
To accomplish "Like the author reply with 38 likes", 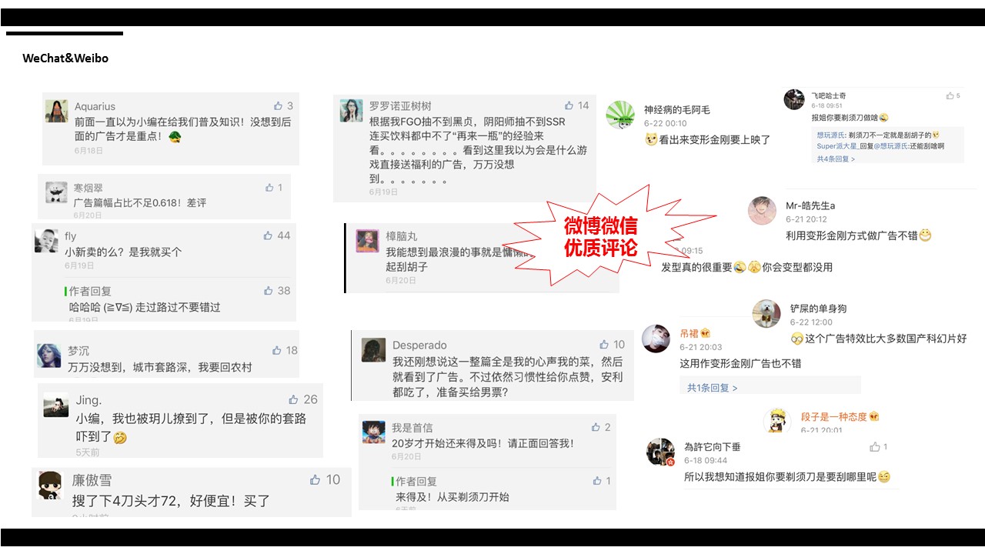I will [x=268, y=291].
